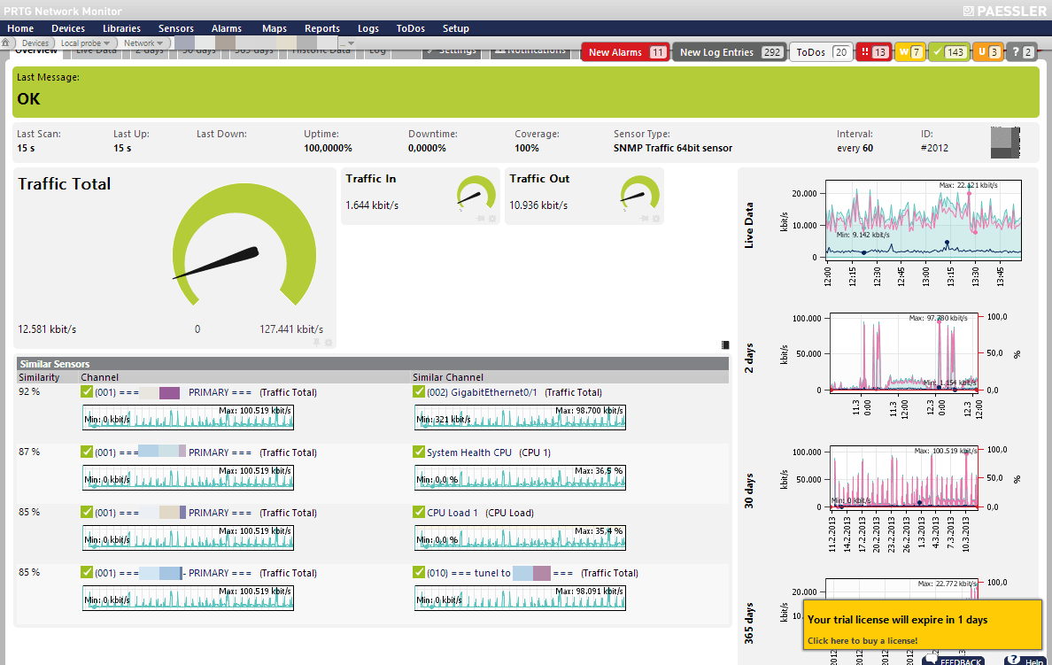Click the ToDos 20 button
The image size is (1052, 665).
point(821,51)
